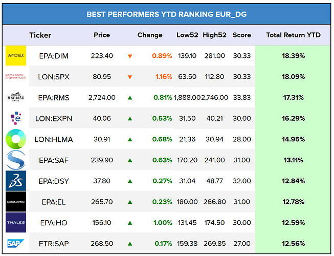Click the Hermès Paris logo

[16, 97]
